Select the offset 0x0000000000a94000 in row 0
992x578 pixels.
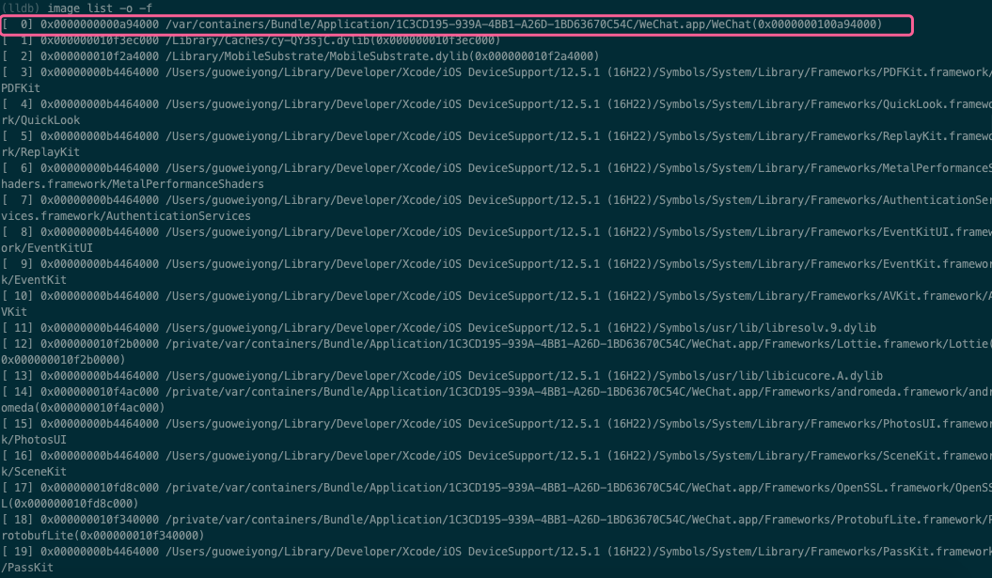pos(100,24)
